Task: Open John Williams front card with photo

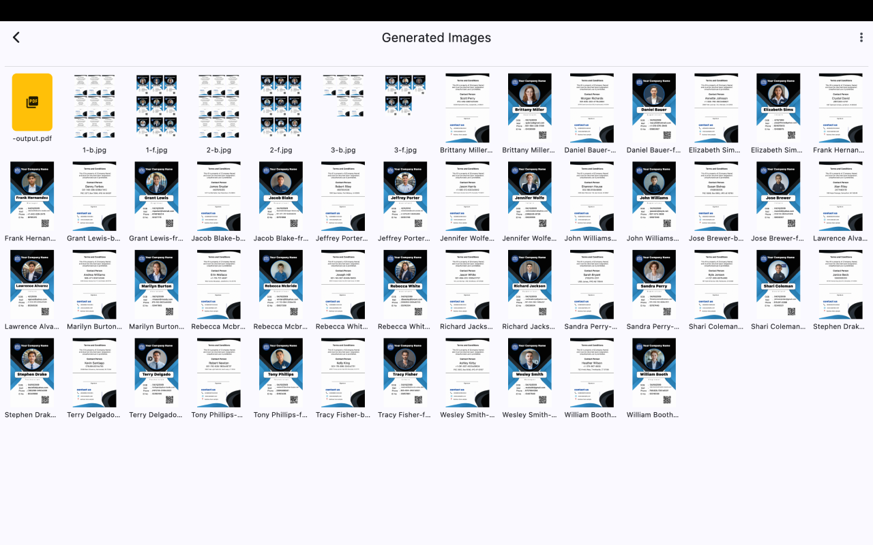Action: tap(654, 196)
